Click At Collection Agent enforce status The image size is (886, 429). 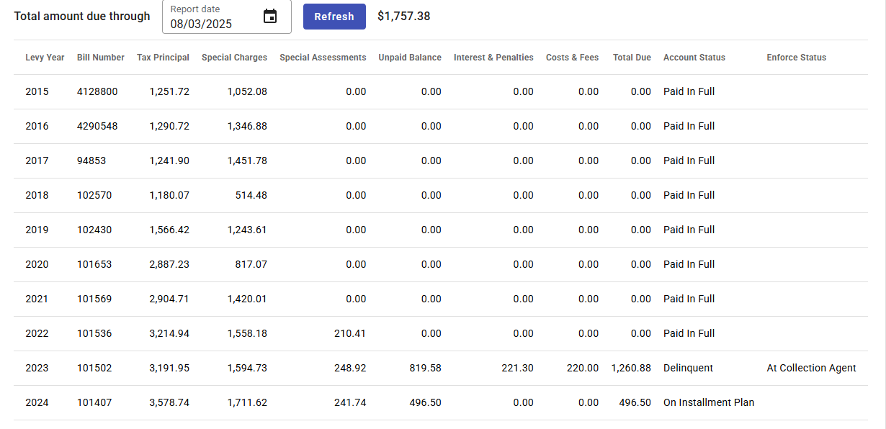[811, 368]
